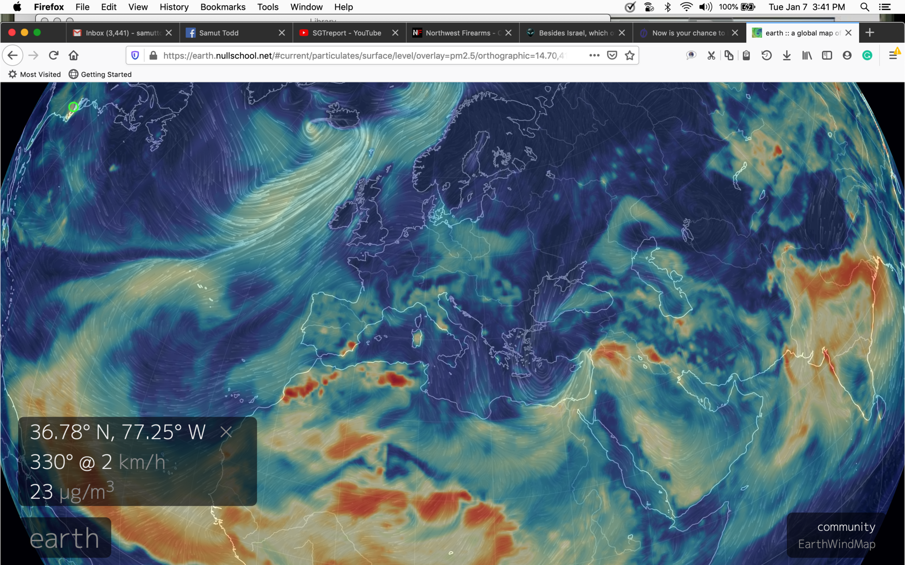Open the Bookmarks menu in menu bar
The image size is (905, 565).
click(223, 7)
